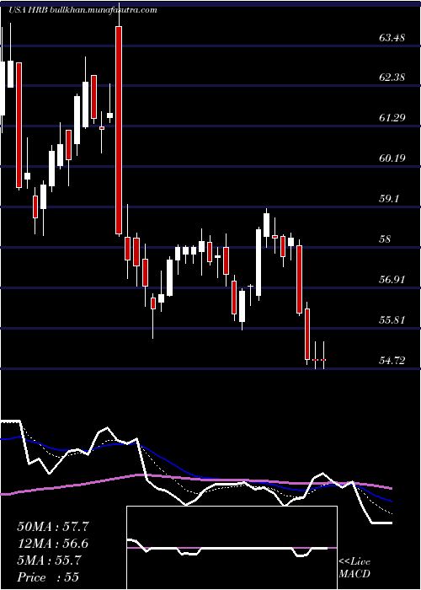
Task: Click the tallest red candlestick body
Action: pos(119,130)
